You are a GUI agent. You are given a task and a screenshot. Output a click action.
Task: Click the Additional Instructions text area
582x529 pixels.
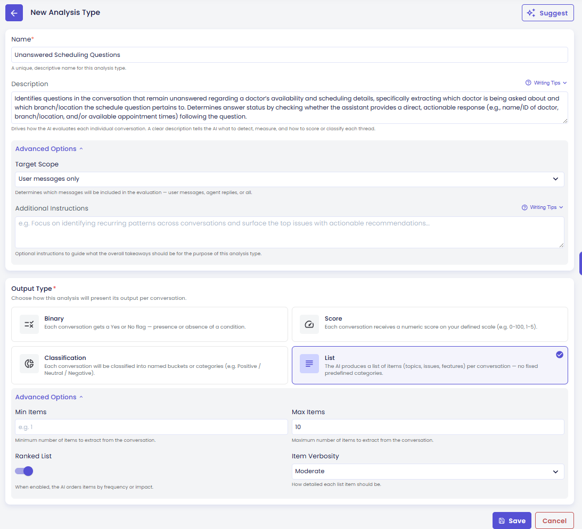pos(290,232)
